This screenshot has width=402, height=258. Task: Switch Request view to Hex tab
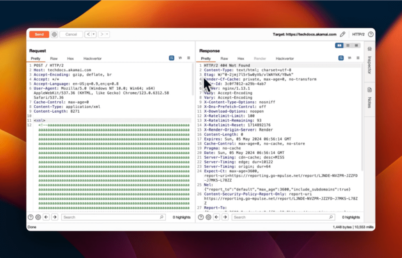[71, 59]
